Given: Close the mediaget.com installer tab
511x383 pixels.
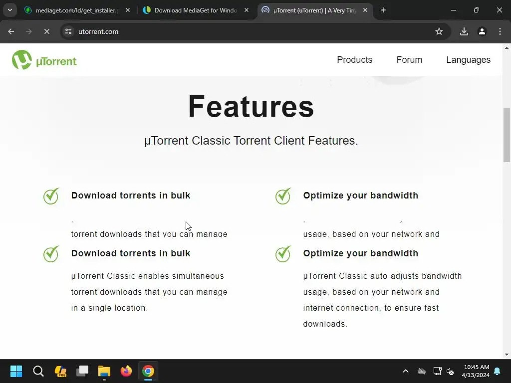Looking at the screenshot, I should (x=128, y=10).
